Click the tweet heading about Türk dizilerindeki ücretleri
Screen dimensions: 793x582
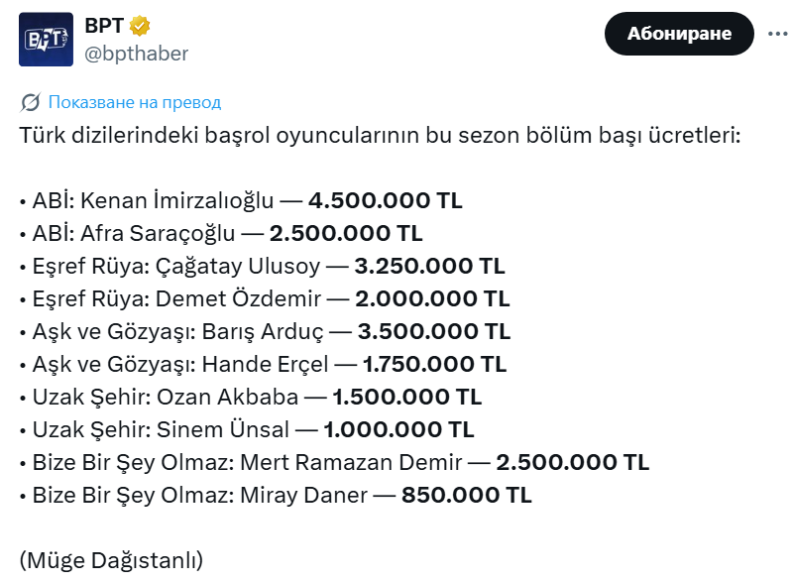(x=380, y=136)
